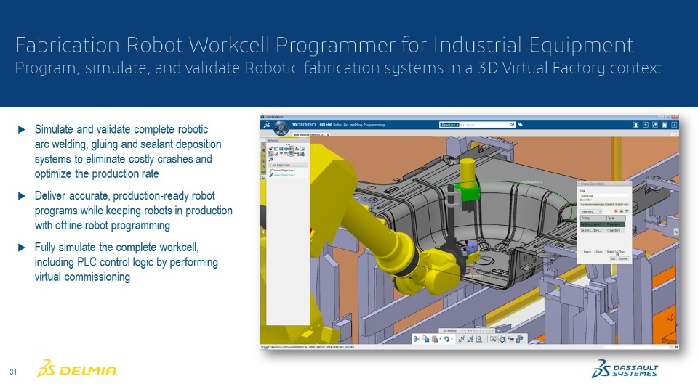698x392 pixels.
Task: Open the user profile icon in top bar
Action: [x=635, y=125]
